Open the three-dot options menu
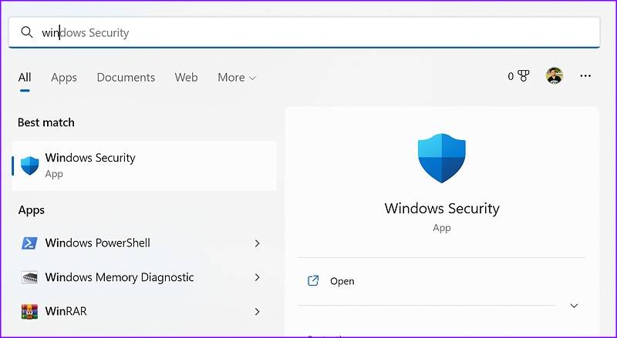Image resolution: width=617 pixels, height=338 pixels. coord(585,76)
